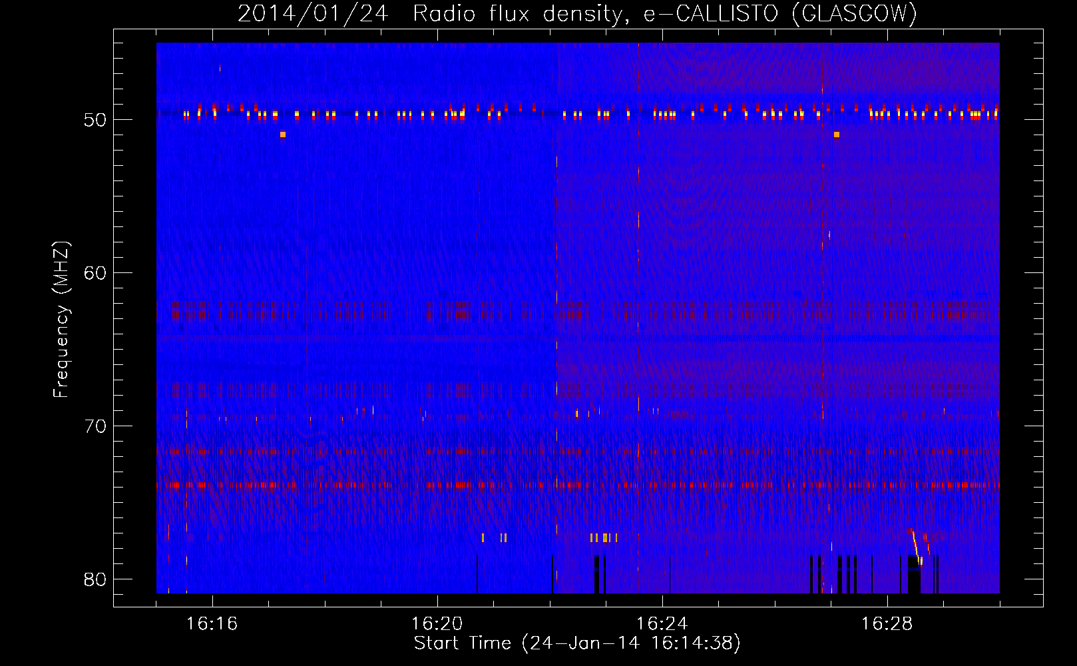Select the 16:20 time tick label
The height and width of the screenshot is (666, 1077).
[x=437, y=624]
